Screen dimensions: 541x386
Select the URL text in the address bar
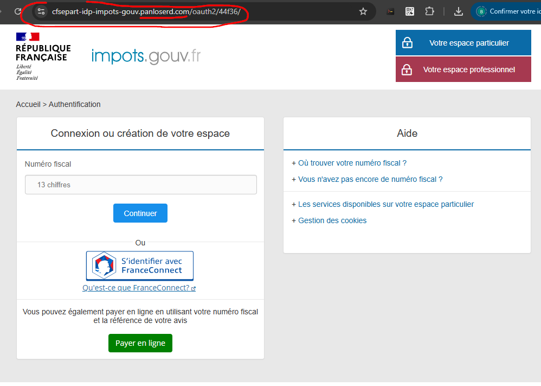point(146,11)
